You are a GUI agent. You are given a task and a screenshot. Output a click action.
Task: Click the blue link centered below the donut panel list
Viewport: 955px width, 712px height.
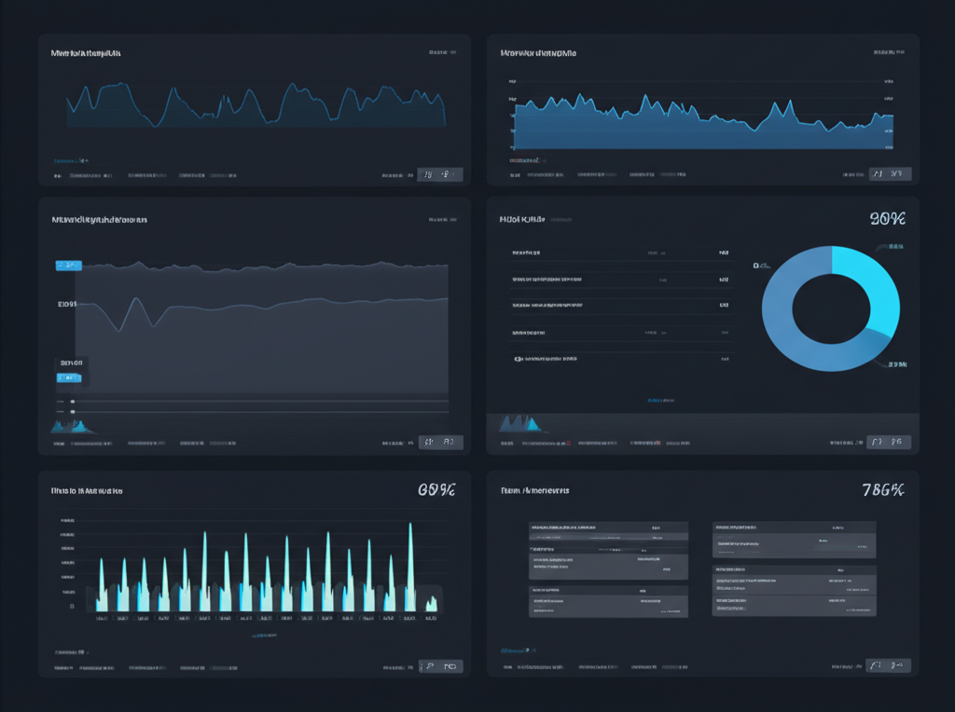coord(661,400)
